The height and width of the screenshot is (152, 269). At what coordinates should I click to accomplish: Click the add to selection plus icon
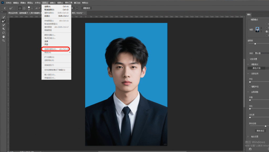click(x=20, y=8)
